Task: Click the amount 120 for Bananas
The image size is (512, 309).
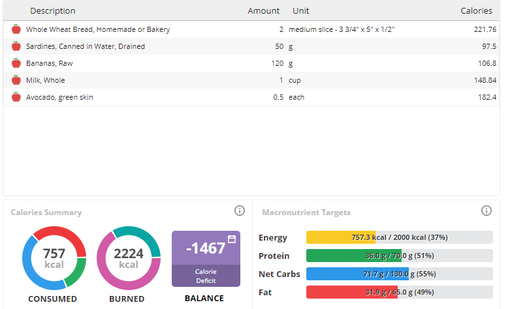Action: pos(277,63)
